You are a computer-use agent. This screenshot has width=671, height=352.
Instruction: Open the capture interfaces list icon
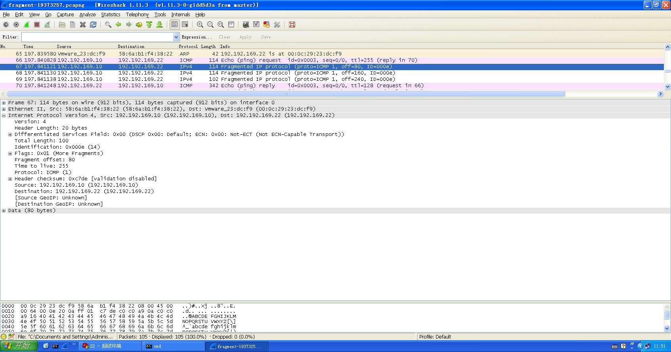(6, 25)
